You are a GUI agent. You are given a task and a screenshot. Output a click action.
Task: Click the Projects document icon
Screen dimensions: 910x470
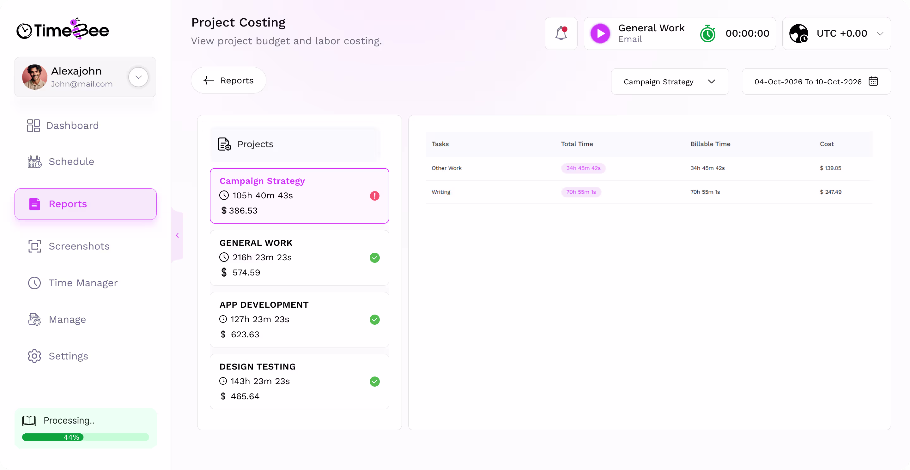click(224, 144)
